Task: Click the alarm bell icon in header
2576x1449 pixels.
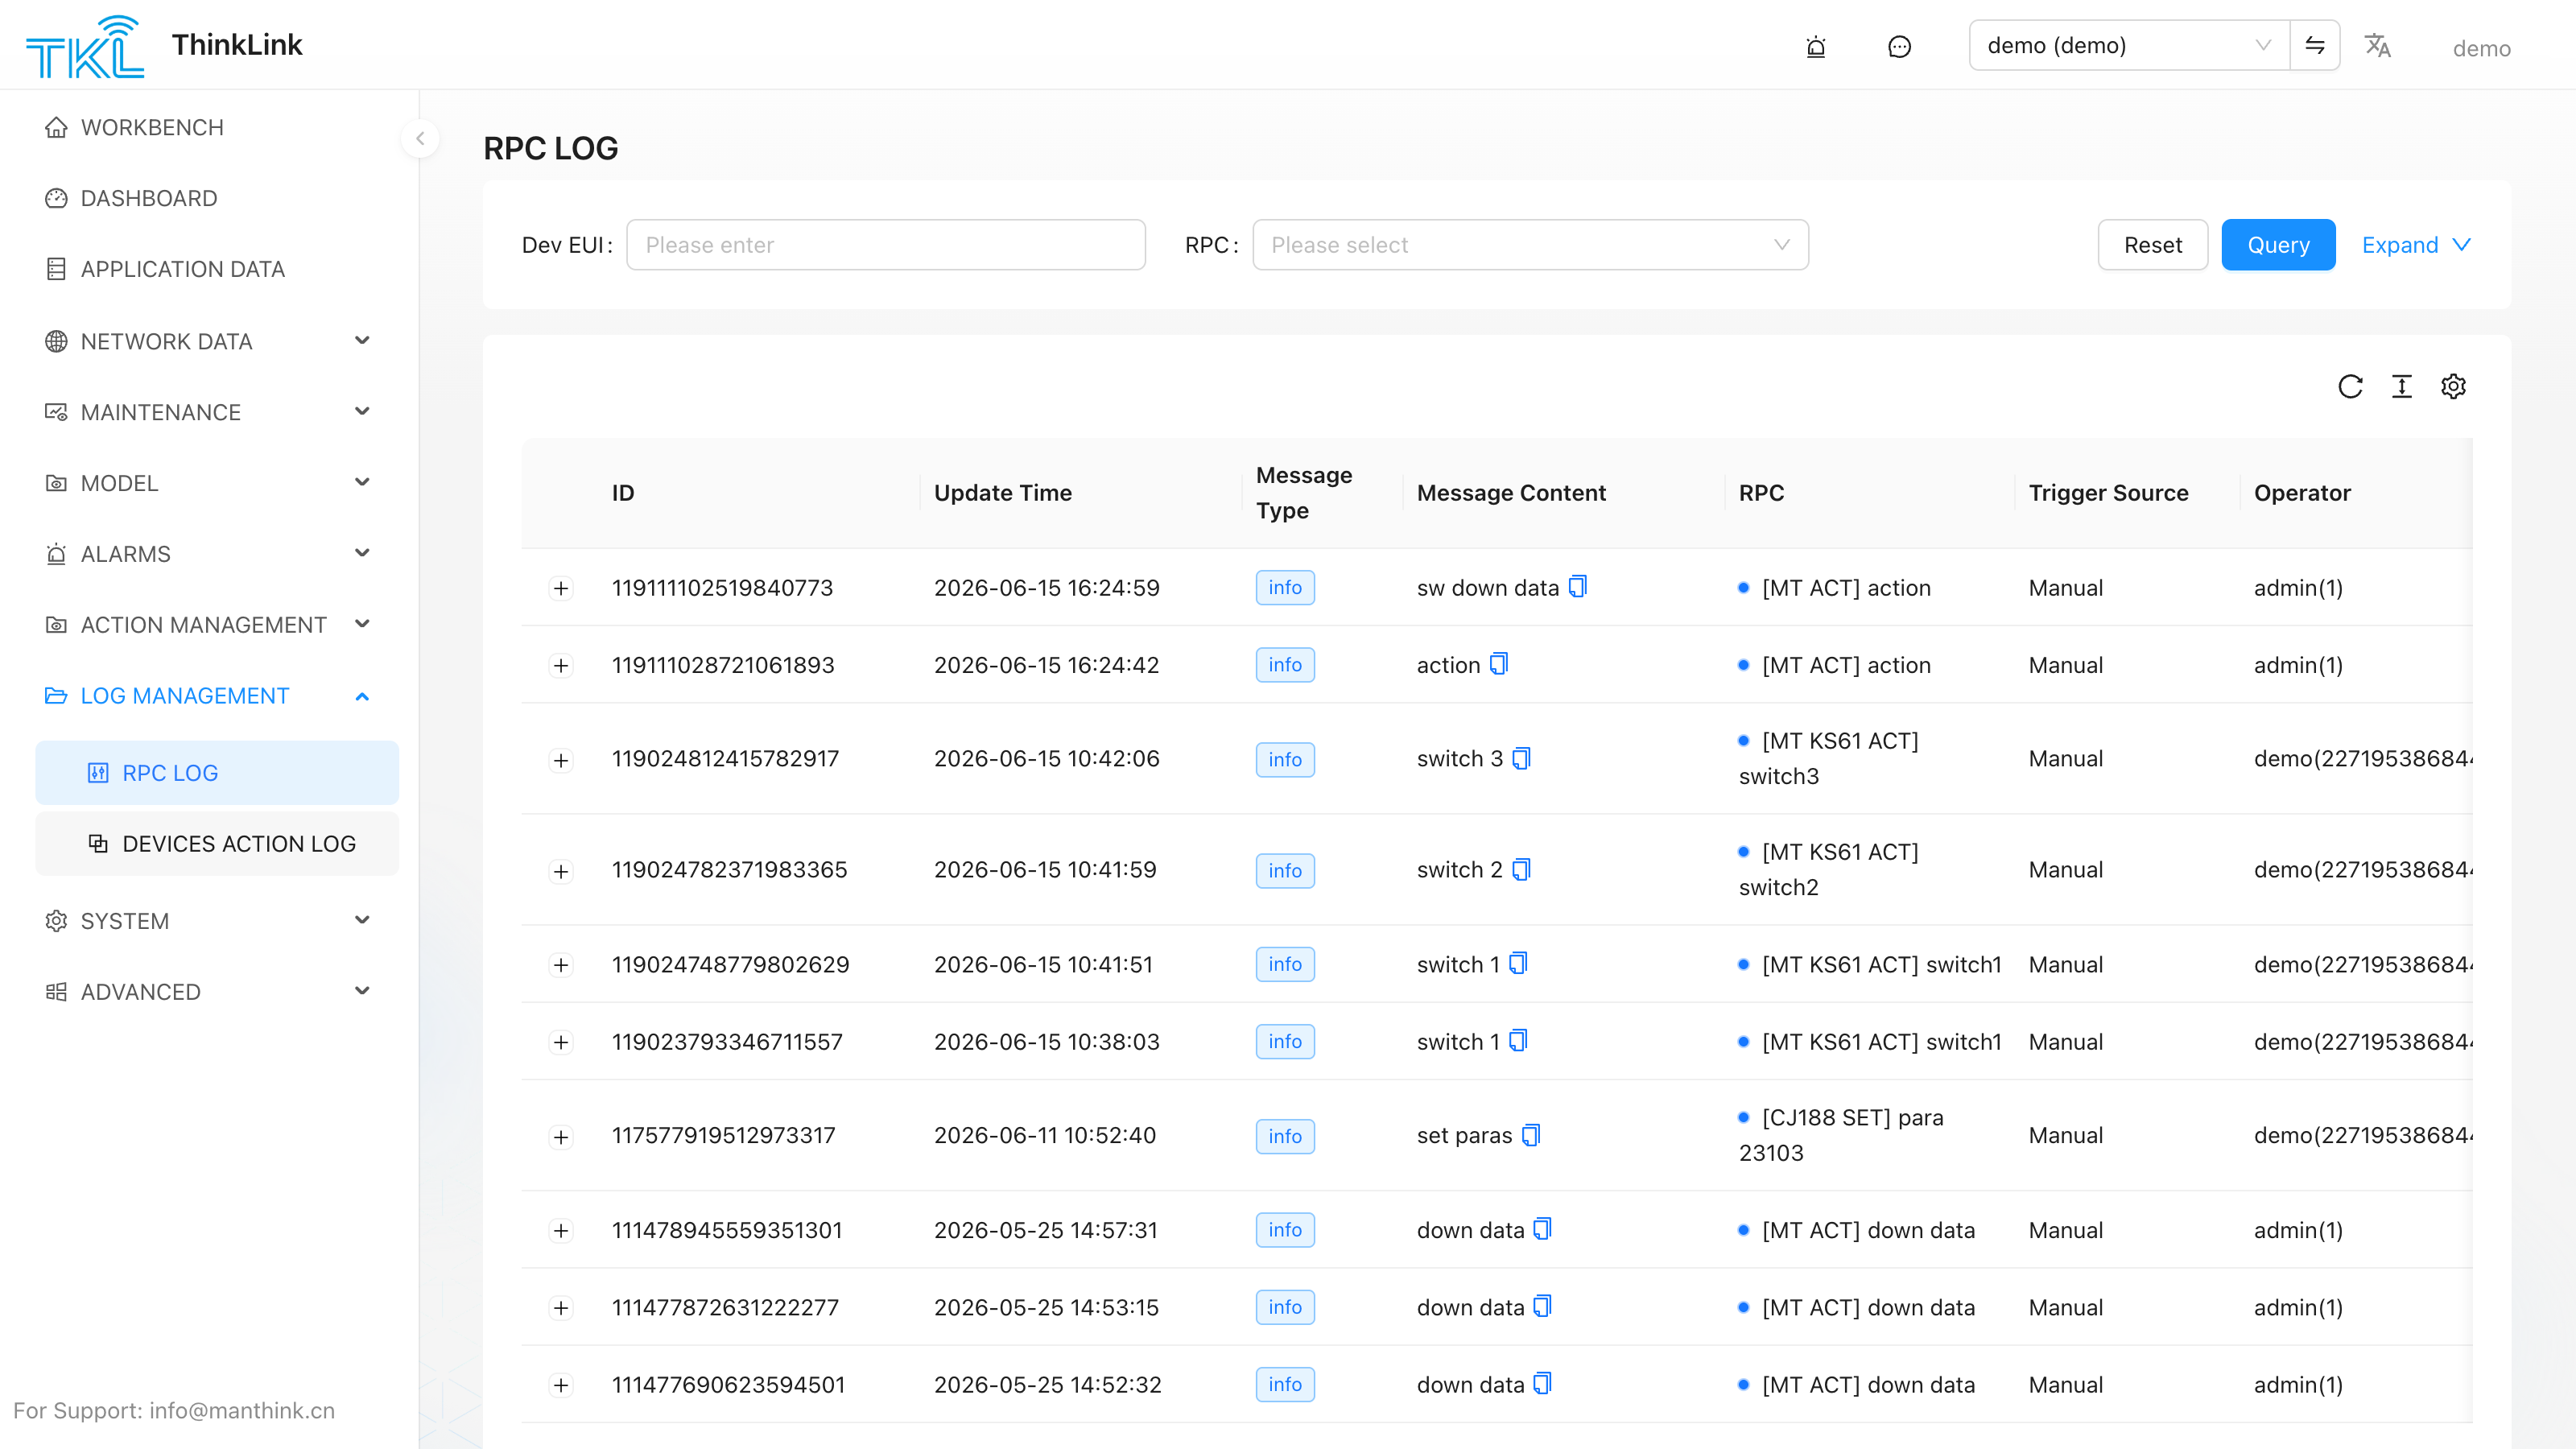Action: click(x=1816, y=46)
